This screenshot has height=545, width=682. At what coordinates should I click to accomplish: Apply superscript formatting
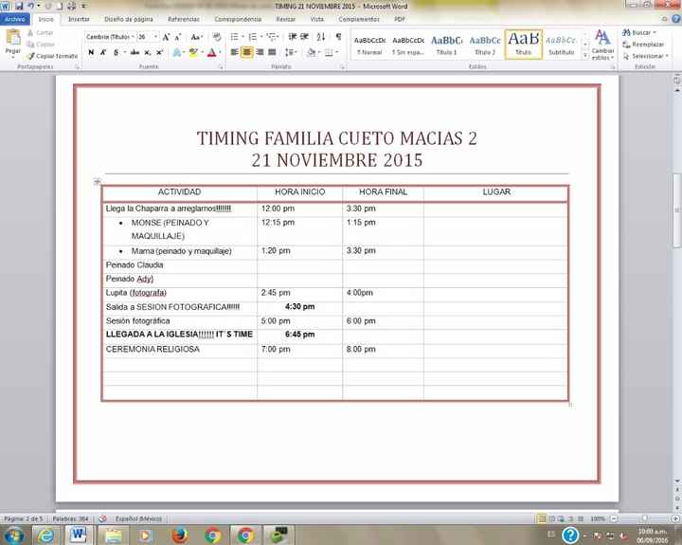pyautogui.click(x=160, y=52)
